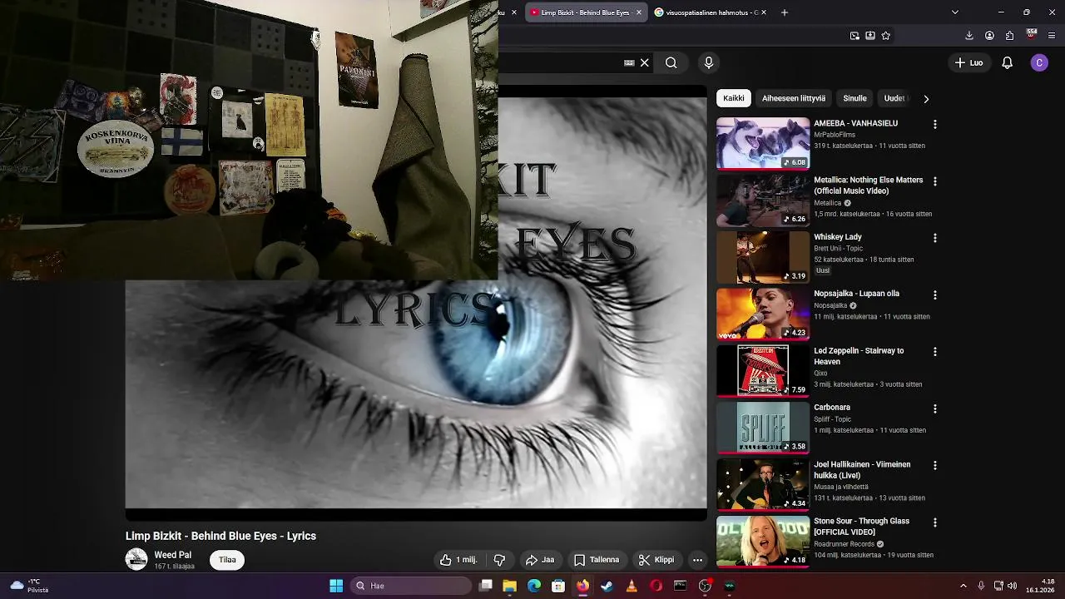1065x599 pixels.
Task: Open the list all tabs dropdown arrow
Action: click(x=954, y=12)
